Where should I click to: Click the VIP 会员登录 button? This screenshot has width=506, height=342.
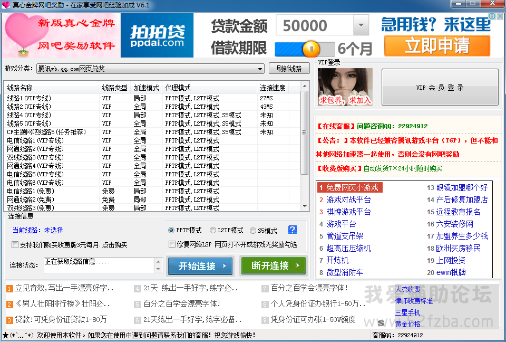point(440,88)
